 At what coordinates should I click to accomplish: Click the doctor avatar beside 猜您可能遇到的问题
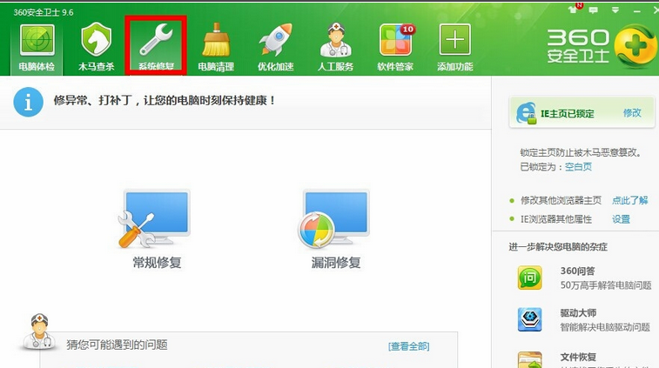pyautogui.click(x=38, y=331)
